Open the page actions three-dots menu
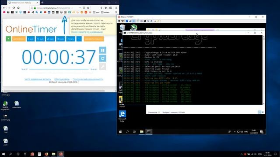The height and width of the screenshot is (157, 280). [x=80, y=8]
